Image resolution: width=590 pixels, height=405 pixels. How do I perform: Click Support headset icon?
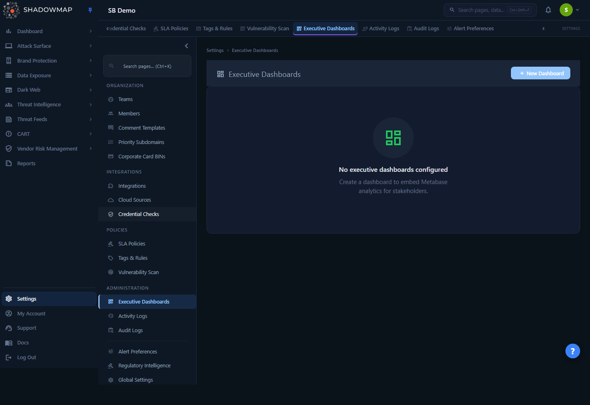tap(9, 328)
